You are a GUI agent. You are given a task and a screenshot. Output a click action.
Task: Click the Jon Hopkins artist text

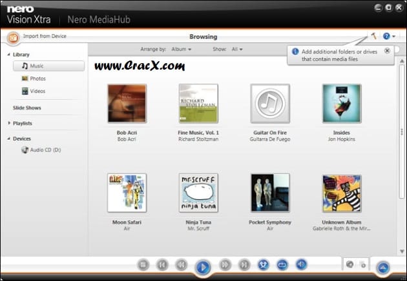click(x=342, y=139)
